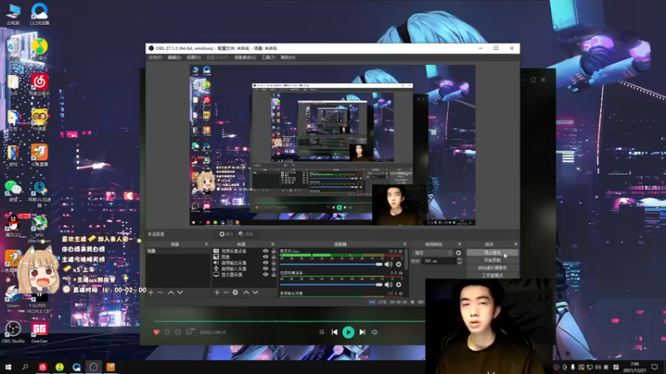The height and width of the screenshot is (374, 666).
Task: Open the 滤镜 filters button above the docks
Action: (x=246, y=234)
